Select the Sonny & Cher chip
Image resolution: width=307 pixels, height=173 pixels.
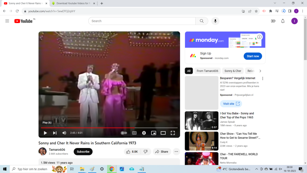coord(233,71)
